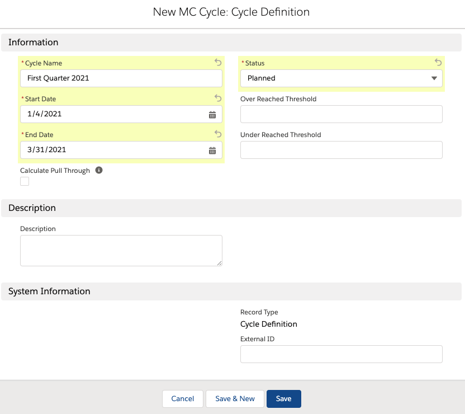This screenshot has width=465, height=414.
Task: Enable the Calculate Pull Through checkbox
Action: click(x=25, y=181)
